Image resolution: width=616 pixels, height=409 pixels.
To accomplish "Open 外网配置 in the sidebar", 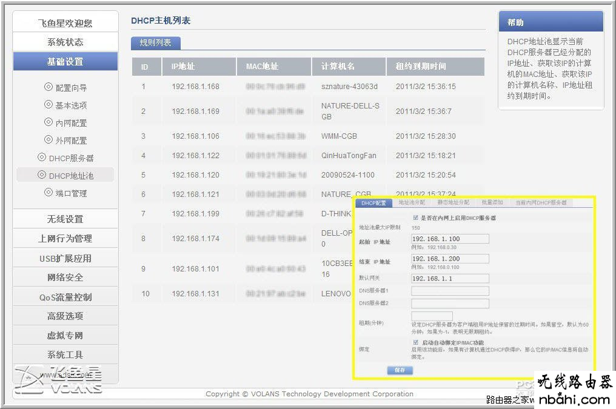I will 71,141.
